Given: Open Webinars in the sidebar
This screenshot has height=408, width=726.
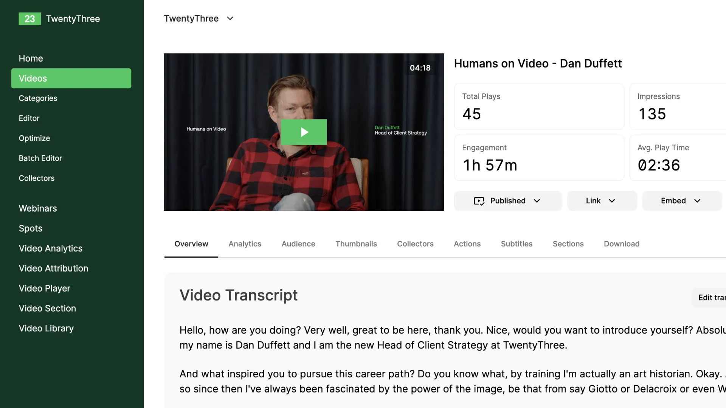Looking at the screenshot, I should [x=38, y=209].
